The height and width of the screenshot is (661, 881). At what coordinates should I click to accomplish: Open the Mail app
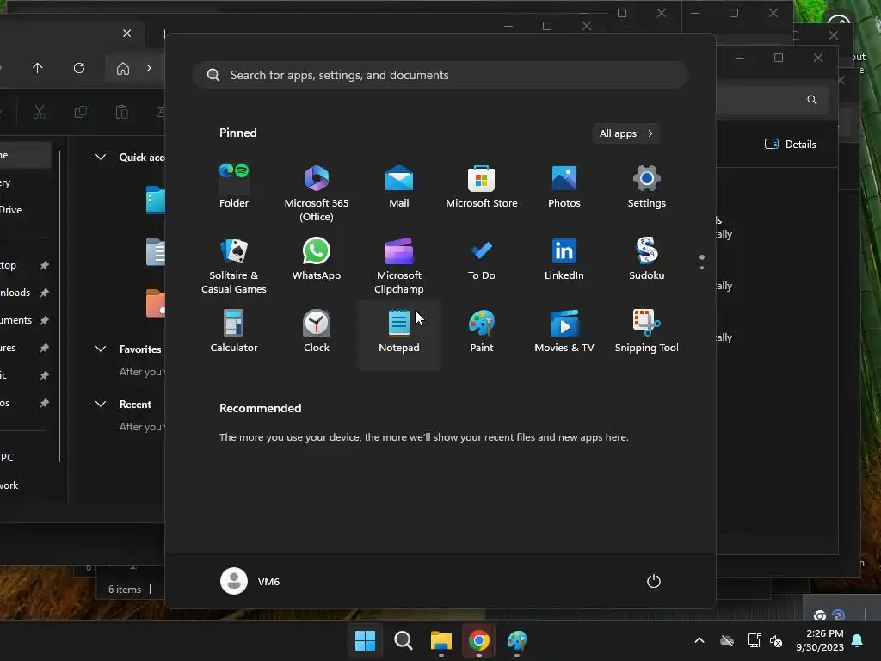[x=399, y=186]
